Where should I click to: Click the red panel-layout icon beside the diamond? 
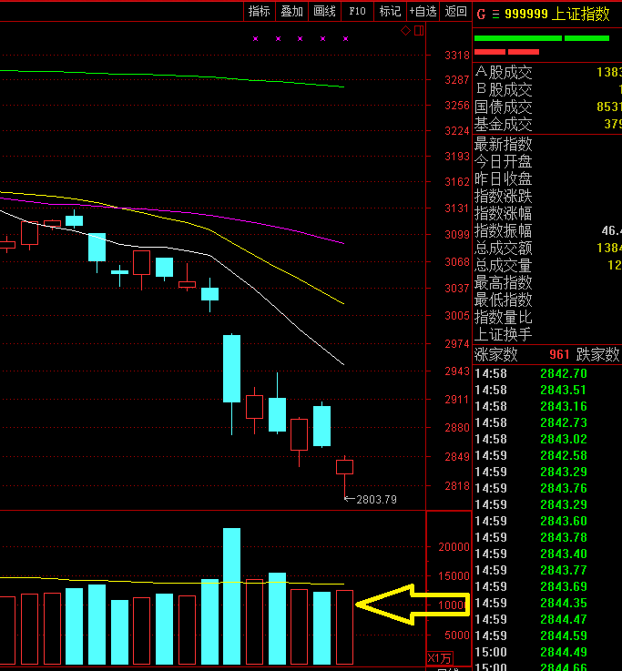pos(419,31)
